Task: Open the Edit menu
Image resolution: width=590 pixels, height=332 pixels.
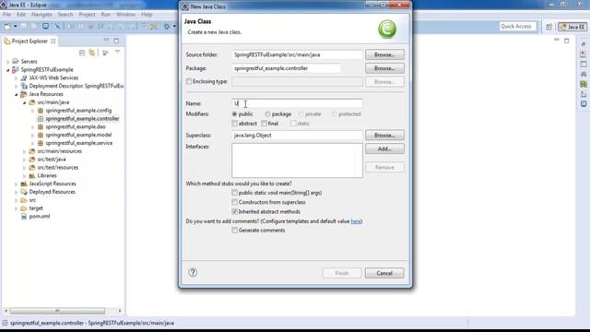Action: (21, 15)
